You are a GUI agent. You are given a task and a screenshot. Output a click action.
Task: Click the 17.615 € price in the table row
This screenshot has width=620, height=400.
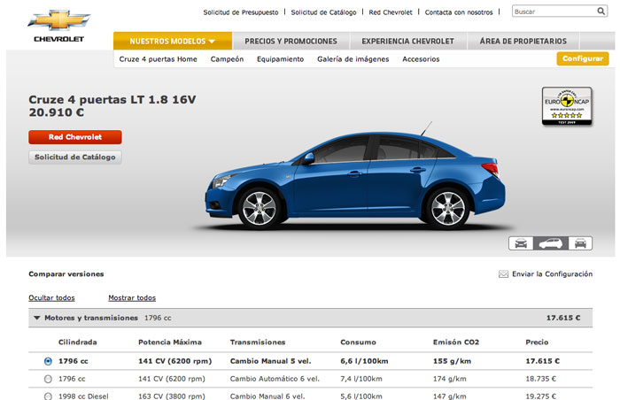point(542,361)
